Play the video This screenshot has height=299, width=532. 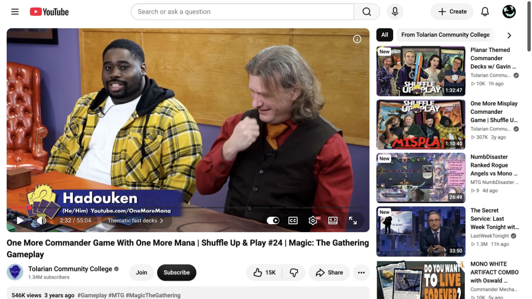point(20,220)
